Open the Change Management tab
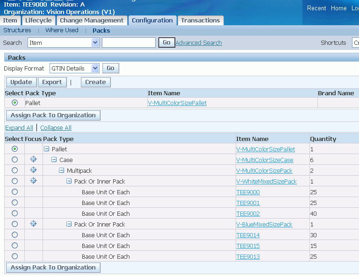 point(92,21)
